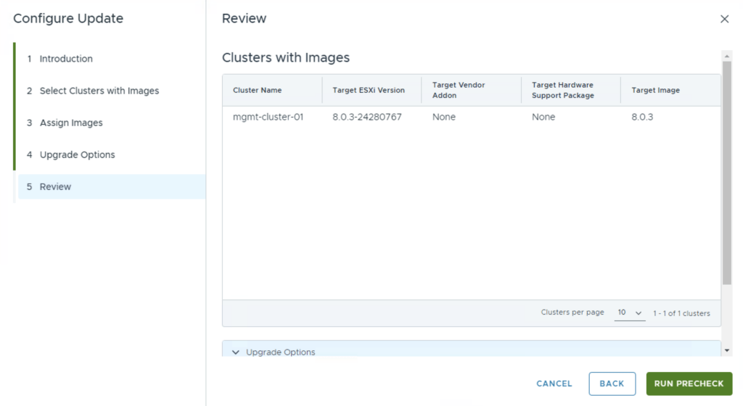Click the Back button

pos(612,384)
